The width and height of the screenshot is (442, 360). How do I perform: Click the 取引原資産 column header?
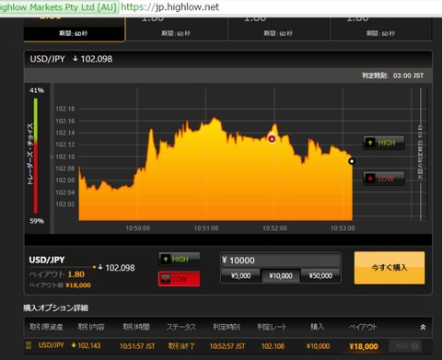coord(46,327)
